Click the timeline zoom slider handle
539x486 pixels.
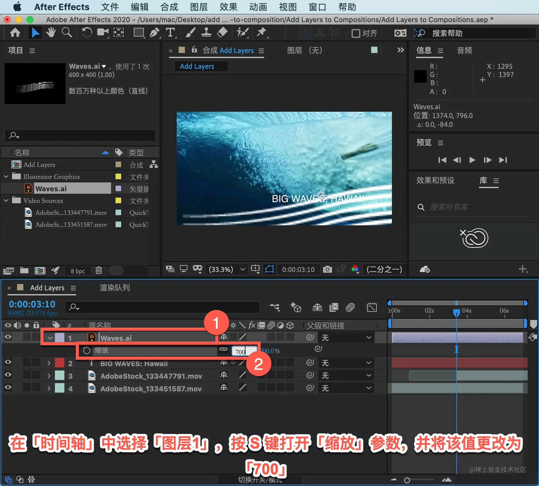click(x=407, y=480)
